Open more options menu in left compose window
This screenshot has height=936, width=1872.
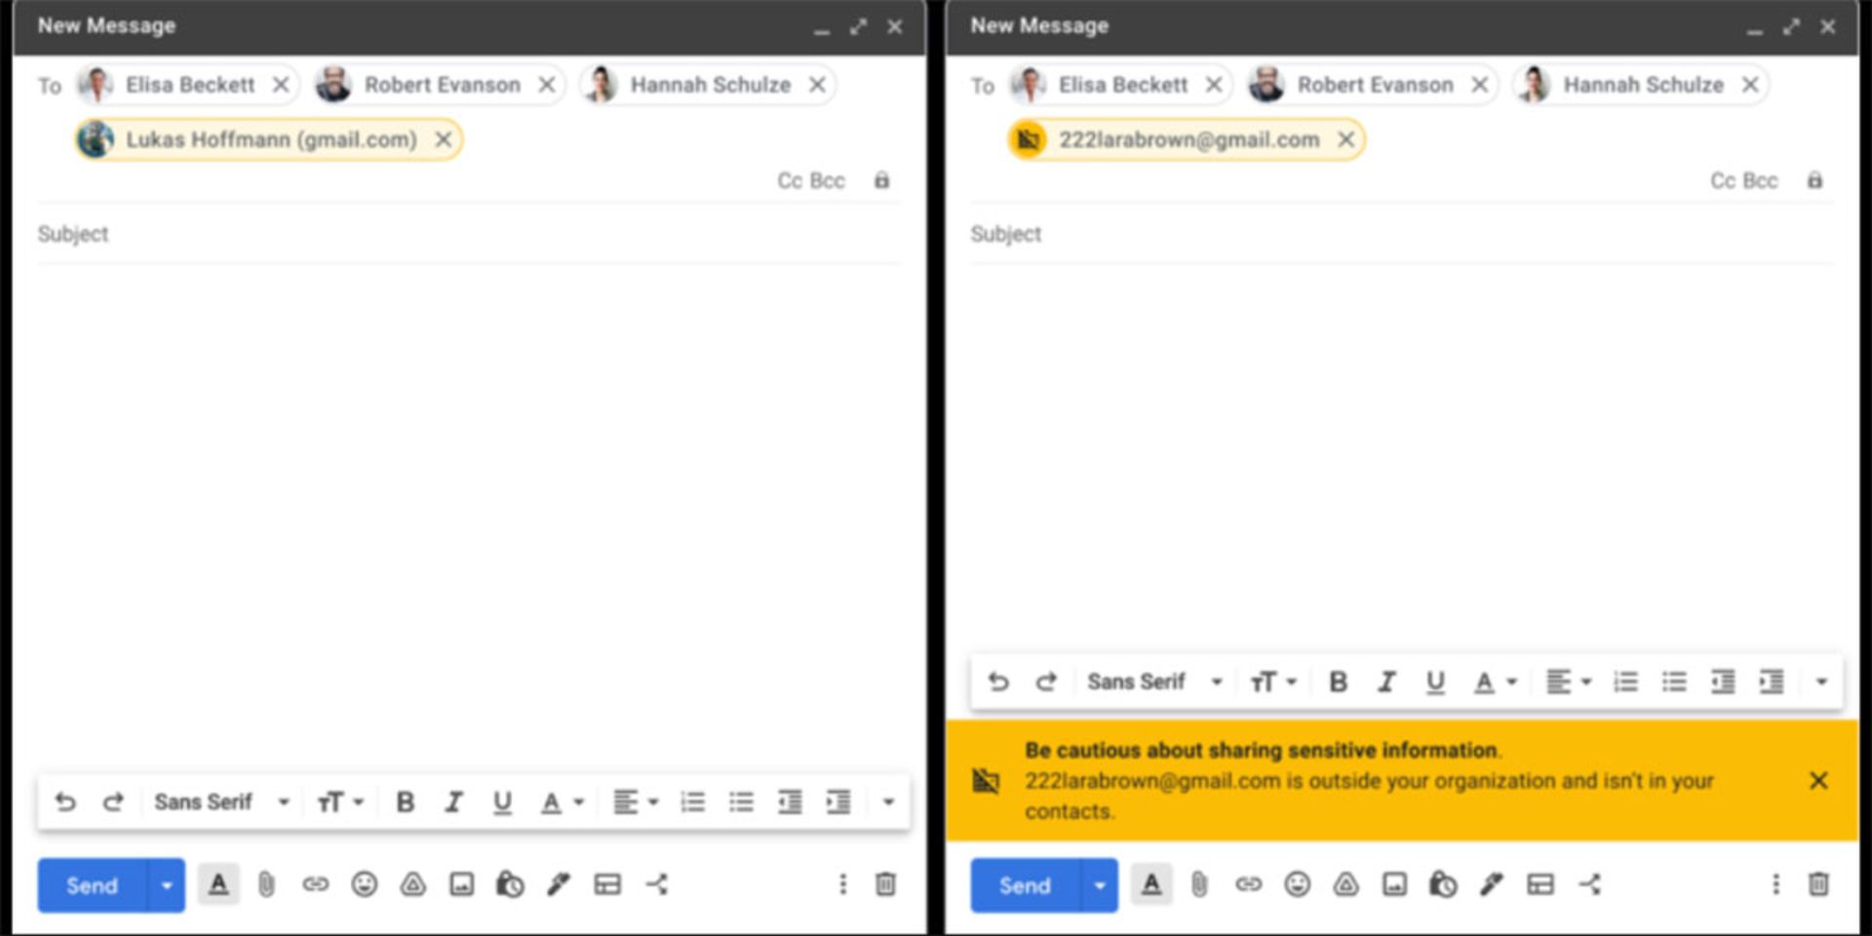coord(842,884)
